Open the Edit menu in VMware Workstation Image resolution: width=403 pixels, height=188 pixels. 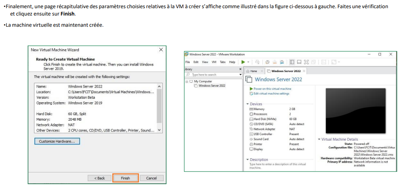[196, 62]
